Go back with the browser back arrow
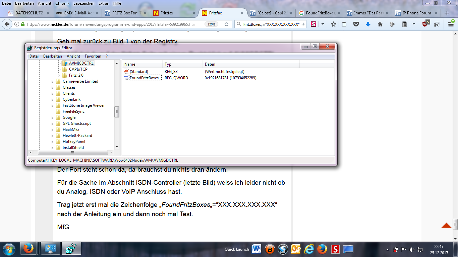 tap(7, 24)
